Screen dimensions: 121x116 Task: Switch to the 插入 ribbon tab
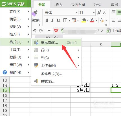pos(59,5)
